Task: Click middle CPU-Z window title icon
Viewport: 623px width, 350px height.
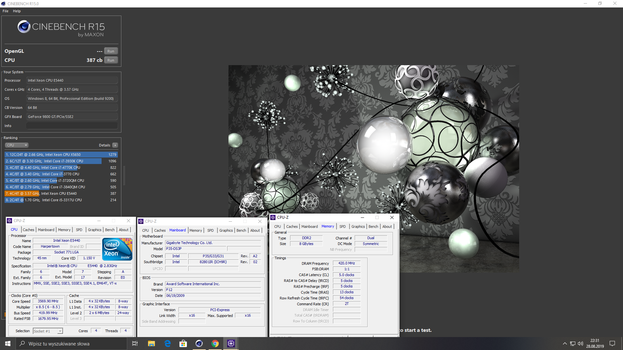Action: click(x=141, y=221)
